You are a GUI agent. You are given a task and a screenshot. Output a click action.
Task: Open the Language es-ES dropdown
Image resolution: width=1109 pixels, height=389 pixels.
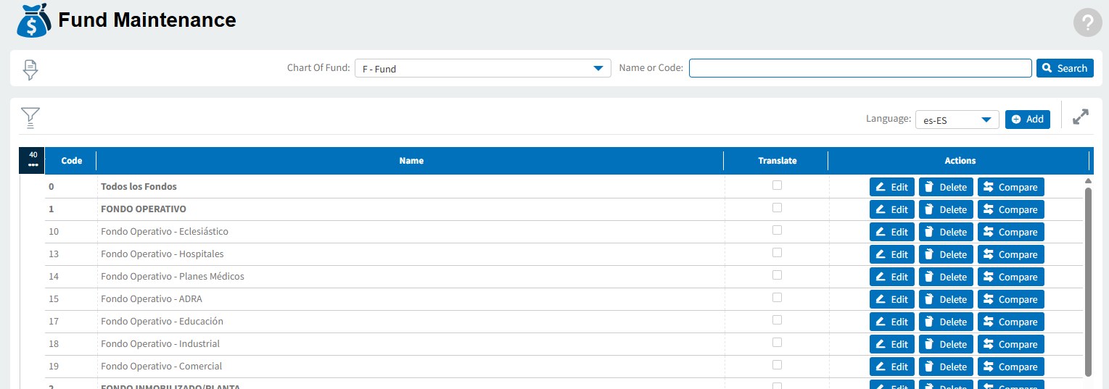957,120
